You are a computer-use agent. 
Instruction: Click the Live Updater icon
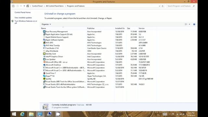44,59
